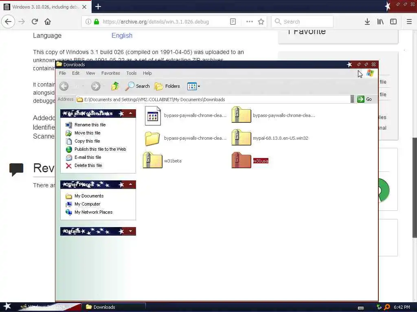Image resolution: width=417 pixels, height=312 pixels.
Task: Click Copy this file task
Action: 87,141
